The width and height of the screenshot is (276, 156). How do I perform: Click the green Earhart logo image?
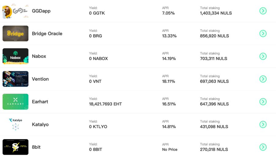pyautogui.click(x=16, y=102)
